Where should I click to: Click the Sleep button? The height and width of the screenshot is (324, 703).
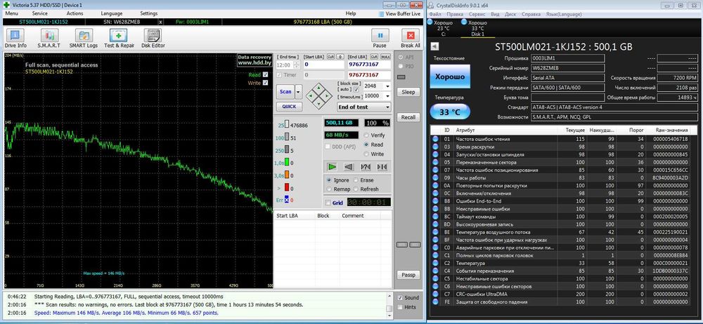pyautogui.click(x=408, y=92)
